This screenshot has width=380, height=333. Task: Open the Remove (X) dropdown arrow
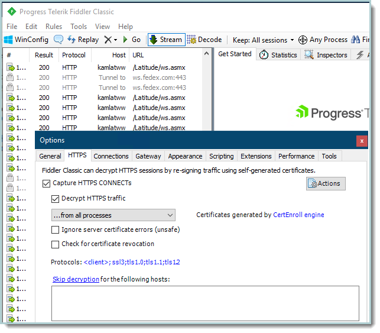point(116,40)
